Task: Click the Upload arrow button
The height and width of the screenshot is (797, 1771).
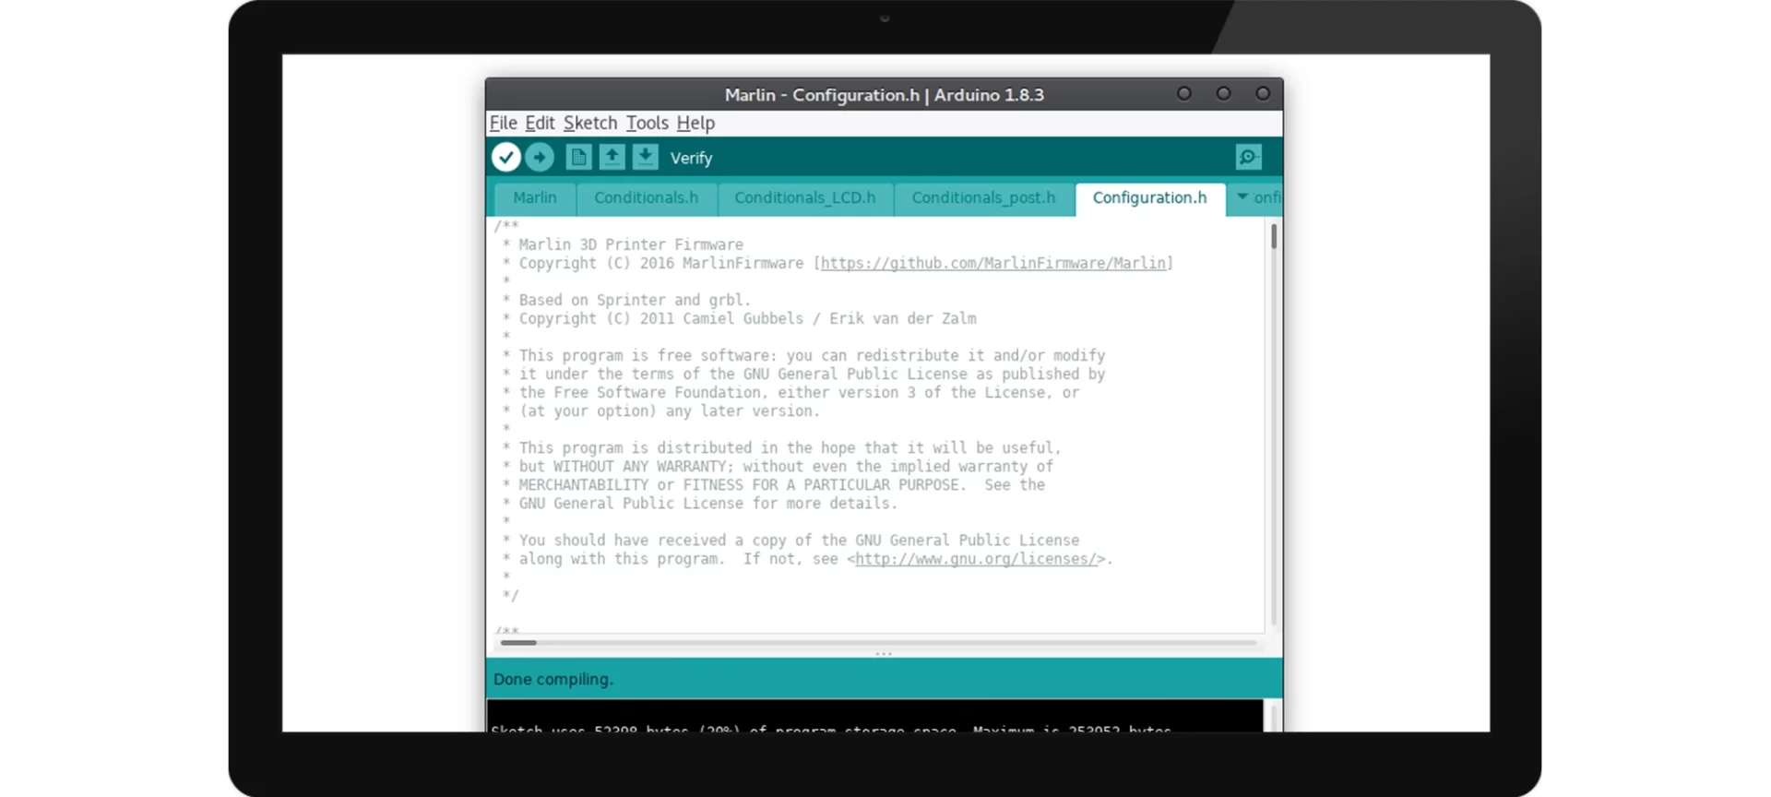Action: (540, 158)
